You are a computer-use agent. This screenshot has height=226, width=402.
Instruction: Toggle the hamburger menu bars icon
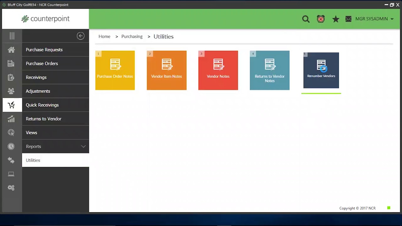tap(12, 36)
